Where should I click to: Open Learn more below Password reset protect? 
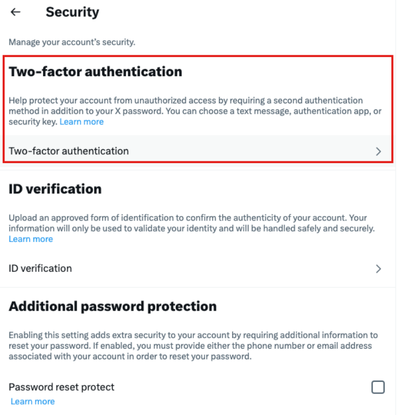tap(33, 402)
